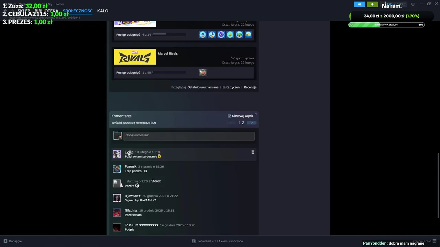Click the Komentarze section heading
This screenshot has height=247, width=440.
121,116
